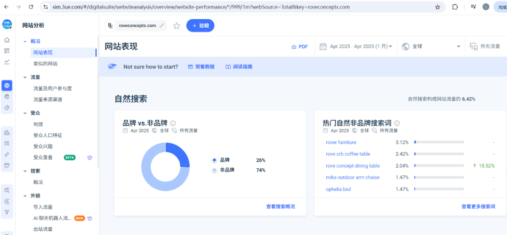The height and width of the screenshot is (235, 507).
Task: Open 受众重叠 beta page
Action: [43, 157]
